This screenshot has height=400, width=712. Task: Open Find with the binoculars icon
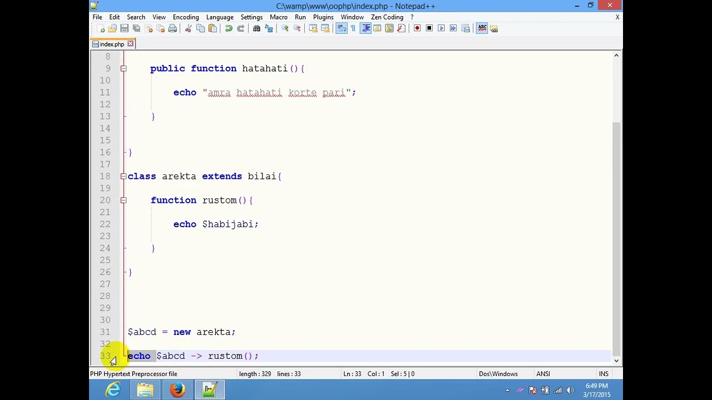(x=256, y=28)
